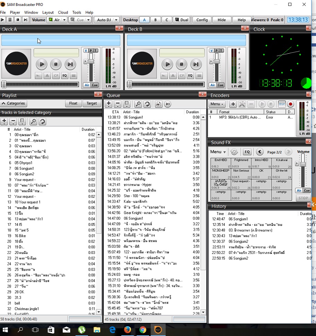Open the Layout menu

coord(48,12)
